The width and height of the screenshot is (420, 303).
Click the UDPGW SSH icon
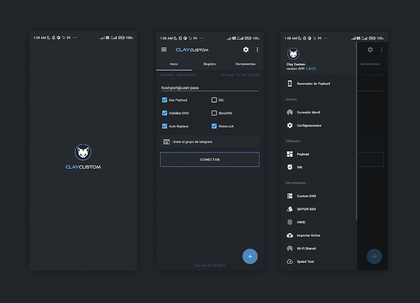tap(290, 209)
